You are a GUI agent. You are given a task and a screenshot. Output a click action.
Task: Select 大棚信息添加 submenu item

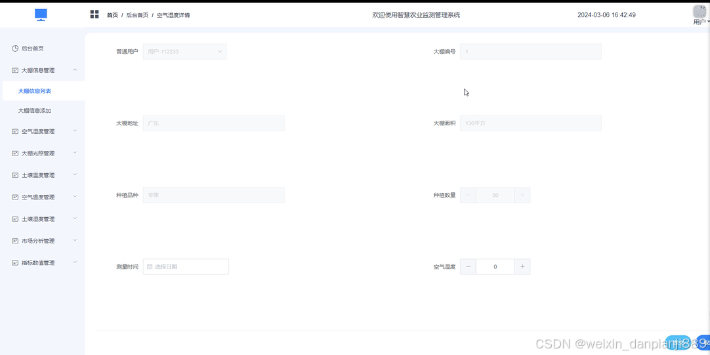(x=43, y=110)
